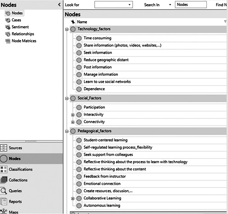Collapse the Technology_factors node group
Viewport: 228px width, 214px height.
[67, 29]
